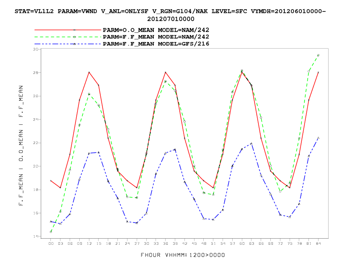
Task: Click y-axis tick label 14
Action: click(35, 236)
